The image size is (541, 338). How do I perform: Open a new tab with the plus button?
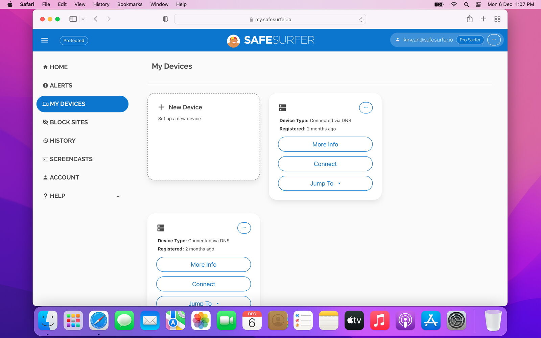484,19
